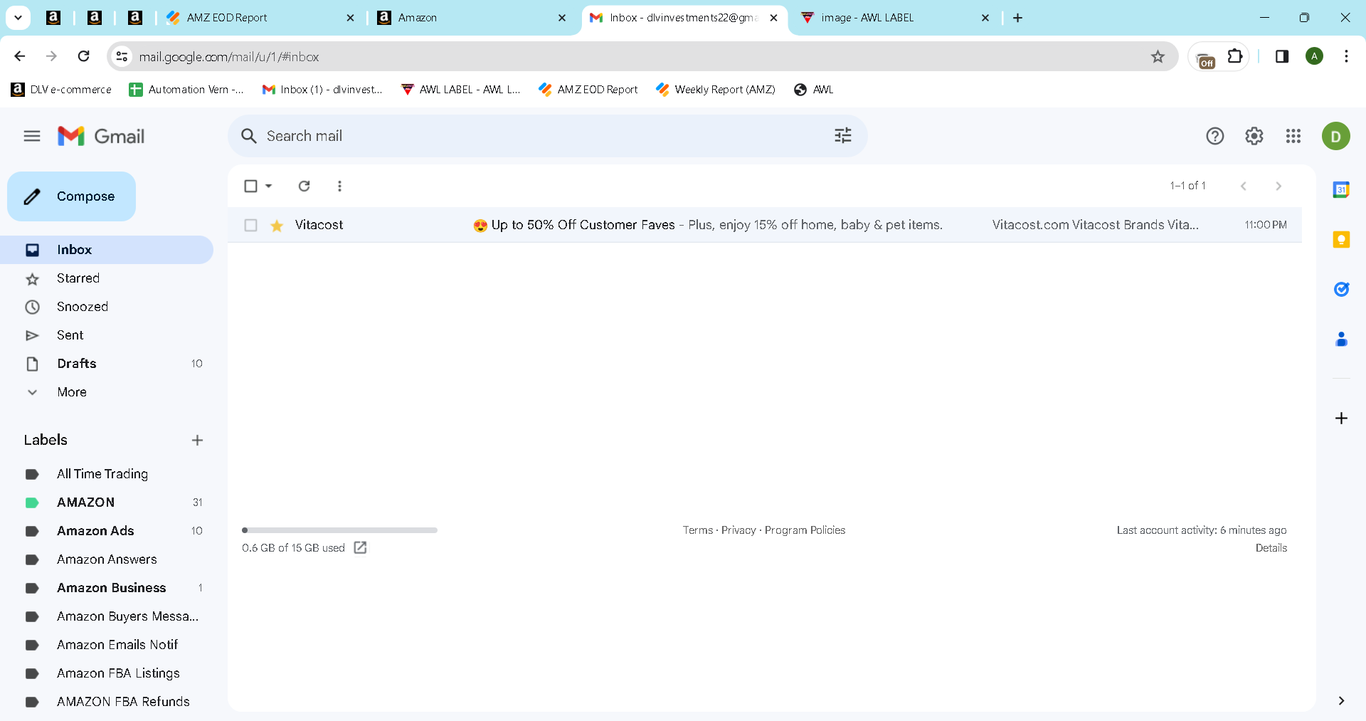
Task: View site information icon in address bar
Action: point(122,56)
